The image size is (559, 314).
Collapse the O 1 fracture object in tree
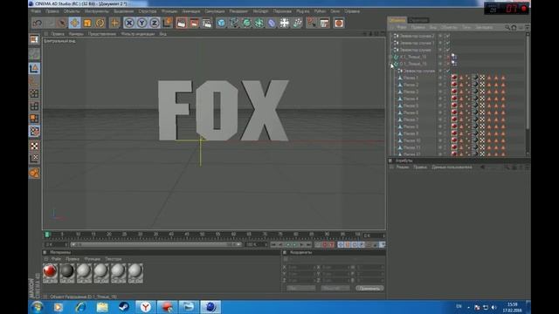(x=390, y=64)
